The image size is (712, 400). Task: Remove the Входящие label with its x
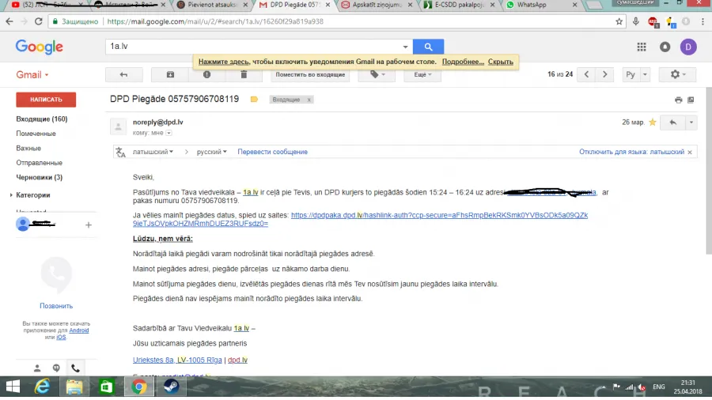(x=309, y=100)
